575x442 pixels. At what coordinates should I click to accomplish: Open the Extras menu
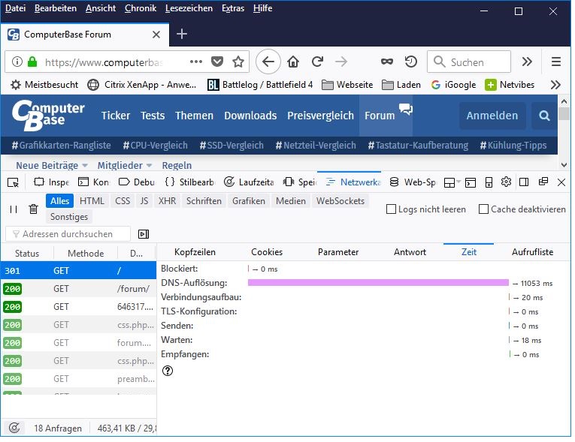tap(233, 8)
